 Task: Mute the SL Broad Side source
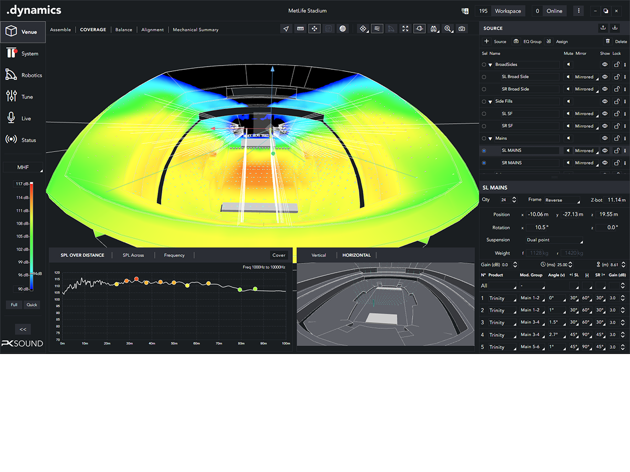tap(568, 77)
